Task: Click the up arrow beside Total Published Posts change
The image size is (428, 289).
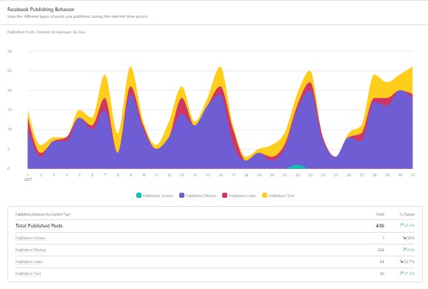Action: [x=401, y=225]
